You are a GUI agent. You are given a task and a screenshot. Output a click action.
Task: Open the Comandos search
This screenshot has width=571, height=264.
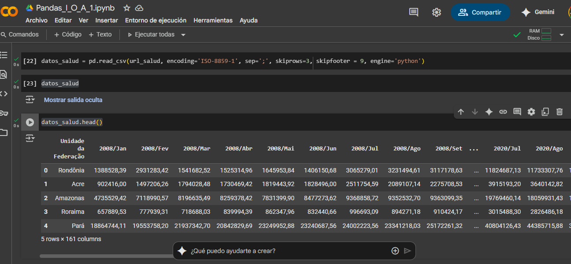click(19, 34)
